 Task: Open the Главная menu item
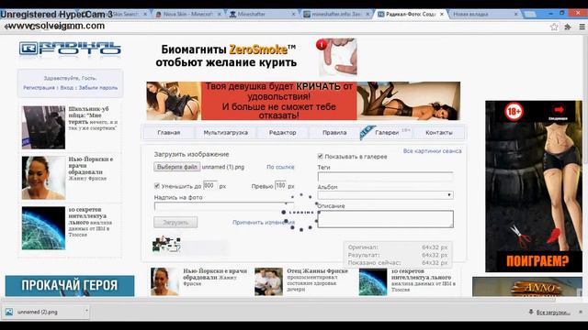pos(169,132)
